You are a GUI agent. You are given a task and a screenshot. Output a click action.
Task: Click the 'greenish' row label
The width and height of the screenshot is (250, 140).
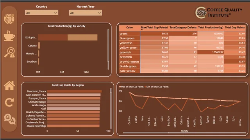tap(125, 52)
